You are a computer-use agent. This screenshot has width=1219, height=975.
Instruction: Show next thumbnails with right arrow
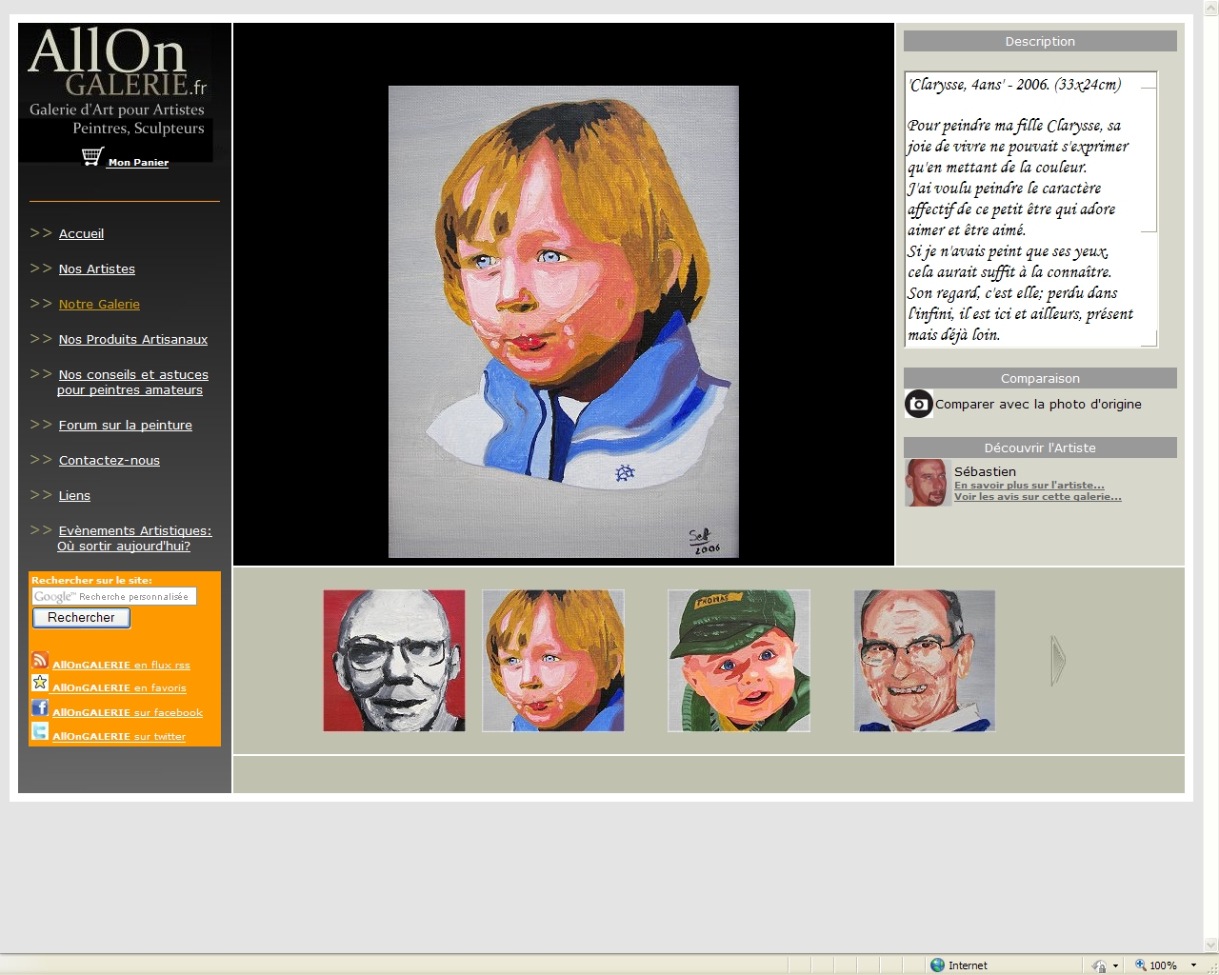pyautogui.click(x=1057, y=660)
